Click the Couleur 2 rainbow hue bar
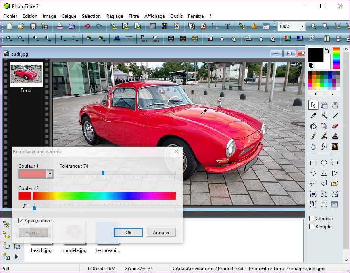The image size is (350, 273). (104, 196)
